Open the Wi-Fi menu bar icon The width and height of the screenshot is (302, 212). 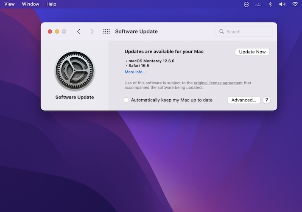(x=295, y=4)
